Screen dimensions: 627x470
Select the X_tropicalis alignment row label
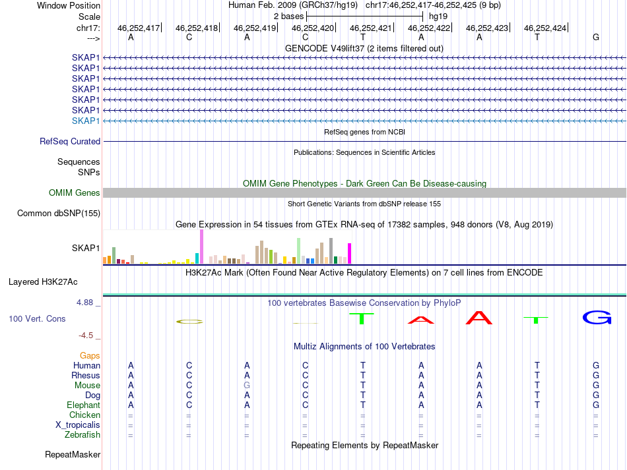(78, 425)
